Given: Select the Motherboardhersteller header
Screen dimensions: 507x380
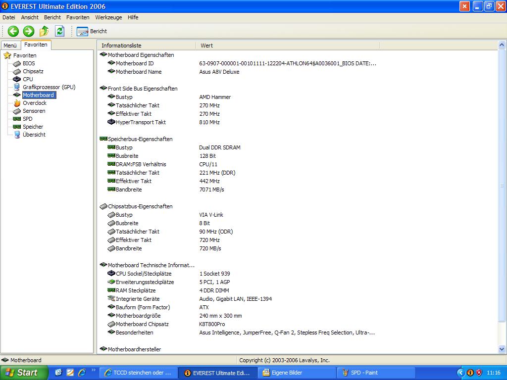Looking at the screenshot, I should [130, 349].
